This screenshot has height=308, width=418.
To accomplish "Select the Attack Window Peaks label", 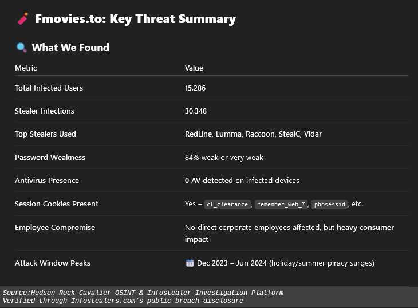I will [53, 263].
